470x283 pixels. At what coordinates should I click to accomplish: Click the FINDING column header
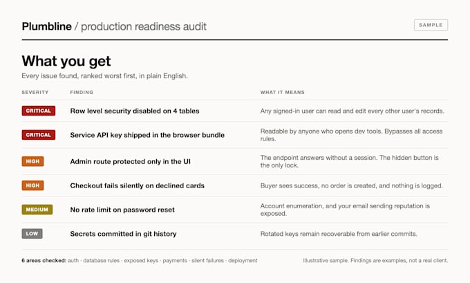tap(82, 93)
